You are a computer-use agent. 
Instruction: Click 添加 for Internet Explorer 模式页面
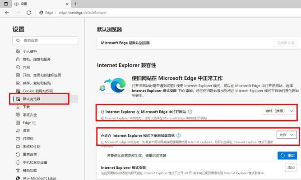click(x=291, y=168)
